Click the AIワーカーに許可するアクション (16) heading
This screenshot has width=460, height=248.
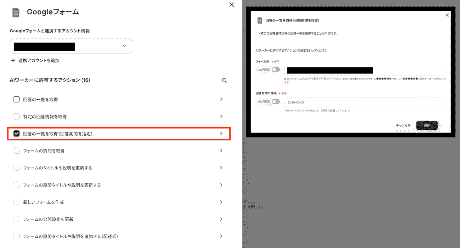(50, 80)
